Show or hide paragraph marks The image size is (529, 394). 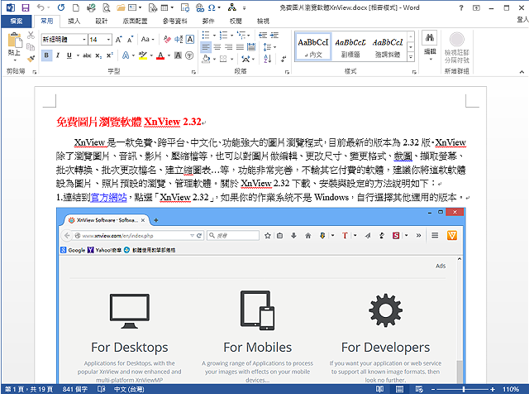coord(284,59)
